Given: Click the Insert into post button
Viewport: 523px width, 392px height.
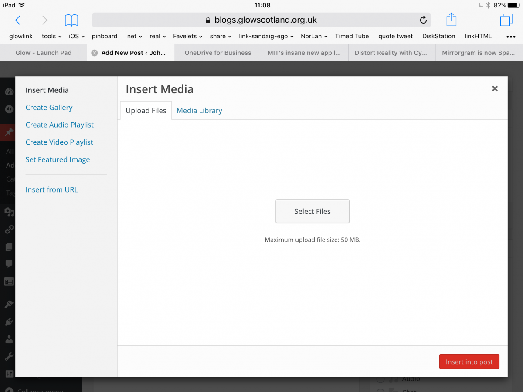Looking at the screenshot, I should click(469, 362).
